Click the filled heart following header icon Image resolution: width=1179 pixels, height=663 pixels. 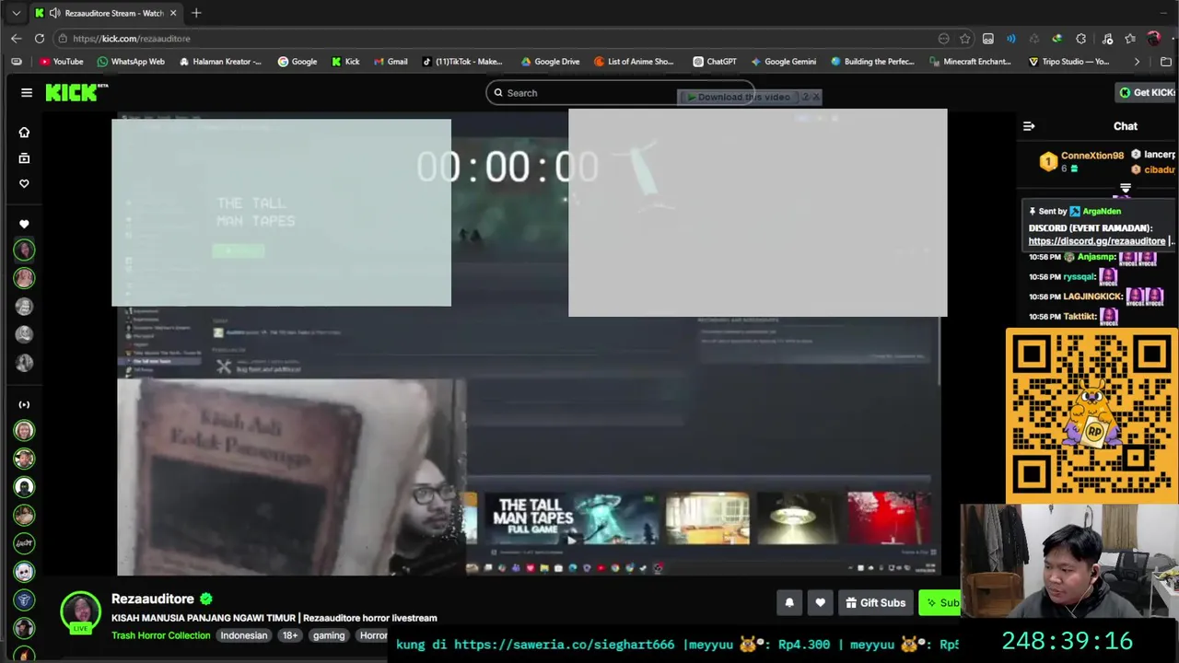(24, 224)
